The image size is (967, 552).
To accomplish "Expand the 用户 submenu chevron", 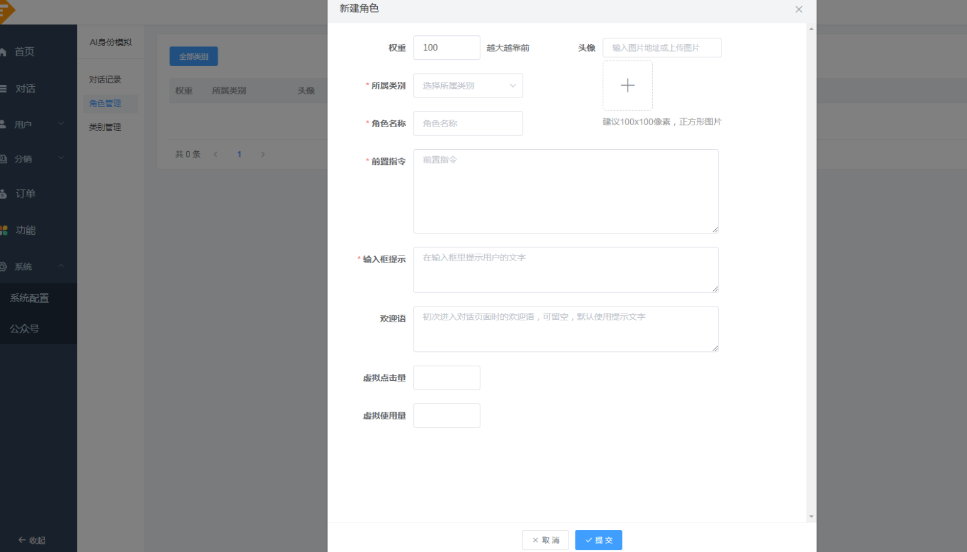I will click(61, 123).
